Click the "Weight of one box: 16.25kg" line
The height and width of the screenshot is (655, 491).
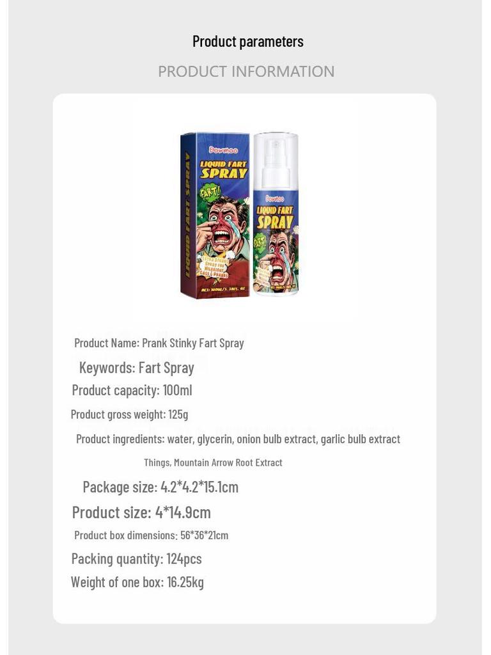(137, 582)
